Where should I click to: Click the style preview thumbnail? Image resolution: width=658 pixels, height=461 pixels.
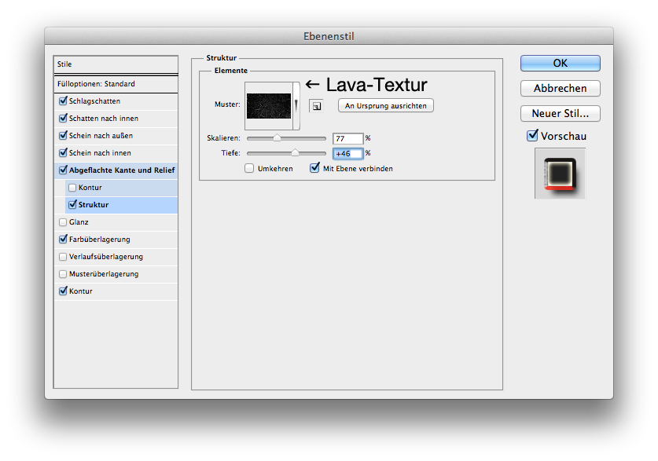point(559,173)
